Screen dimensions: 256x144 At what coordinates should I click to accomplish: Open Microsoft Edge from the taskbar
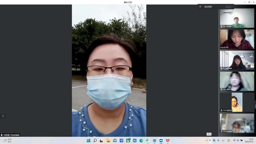click(x=141, y=140)
